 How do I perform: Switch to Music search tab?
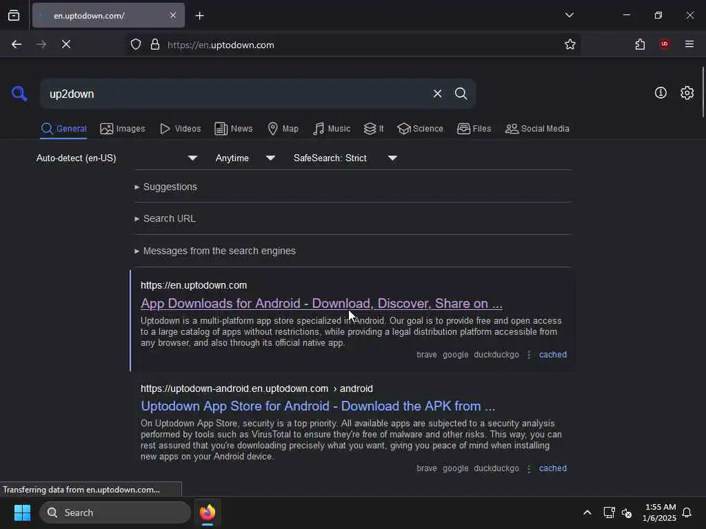[332, 129]
